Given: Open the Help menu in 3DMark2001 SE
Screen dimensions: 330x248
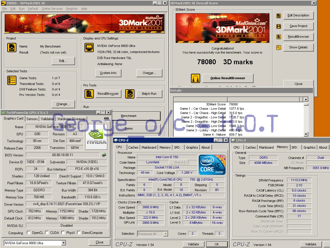Looking at the screenshot, I should pyautogui.click(x=84, y=9).
